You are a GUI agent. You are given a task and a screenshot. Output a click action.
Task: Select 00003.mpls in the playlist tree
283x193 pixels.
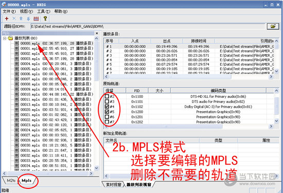click(57, 59)
